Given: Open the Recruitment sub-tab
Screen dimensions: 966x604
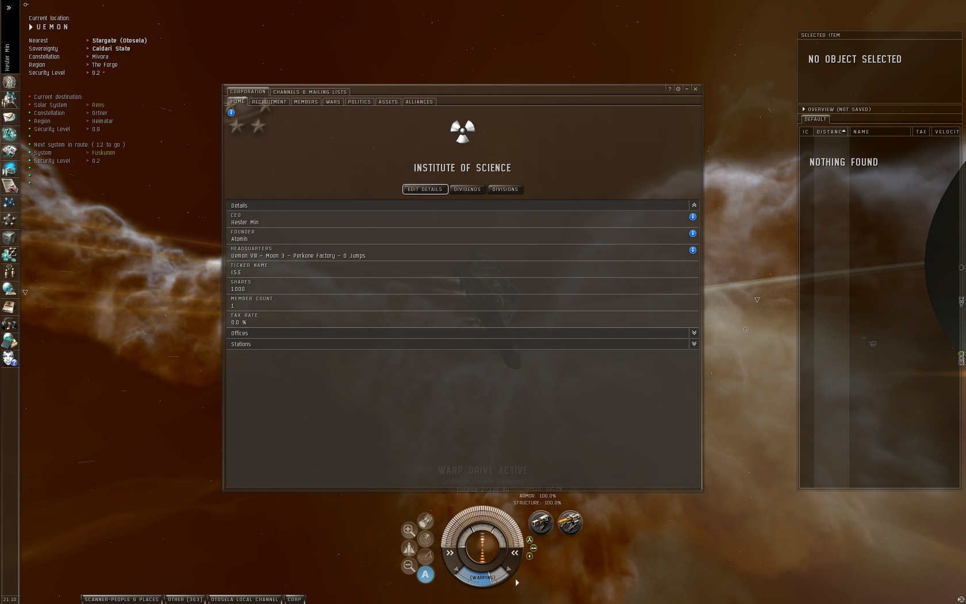Looking at the screenshot, I should 269,102.
